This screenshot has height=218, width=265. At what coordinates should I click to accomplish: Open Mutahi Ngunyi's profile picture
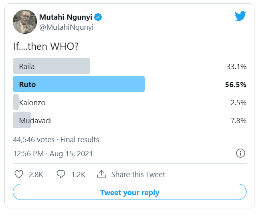[25, 22]
